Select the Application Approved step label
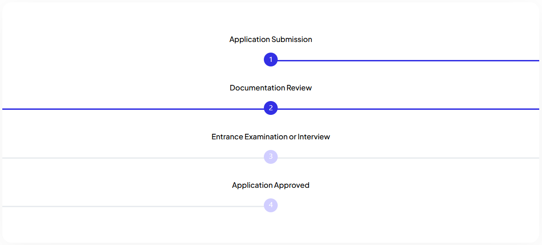This screenshot has height=245, width=542. click(271, 185)
